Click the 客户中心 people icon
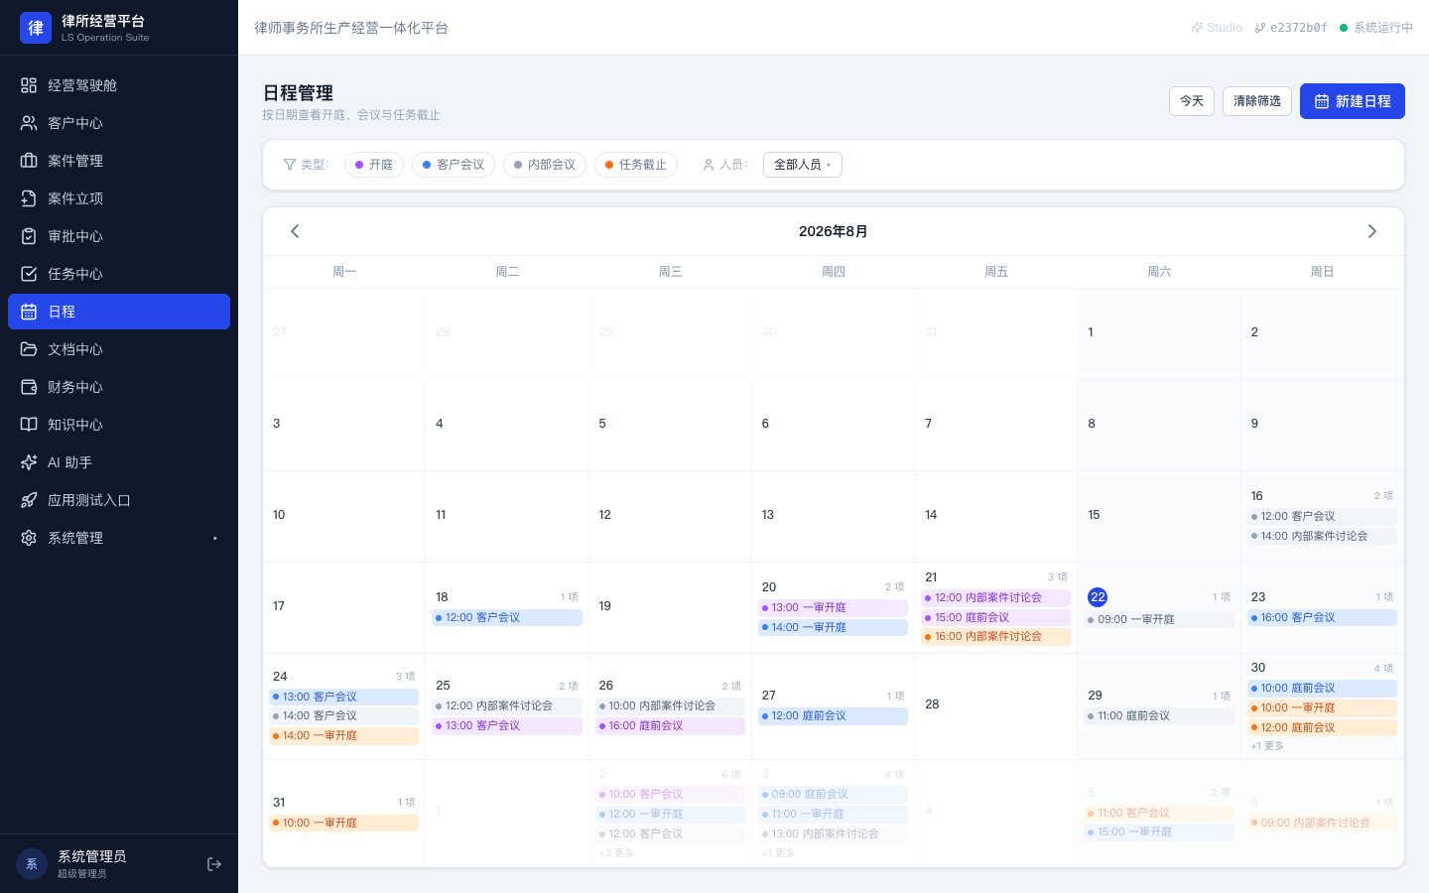Screen dimensions: 1429x893 click(x=29, y=123)
